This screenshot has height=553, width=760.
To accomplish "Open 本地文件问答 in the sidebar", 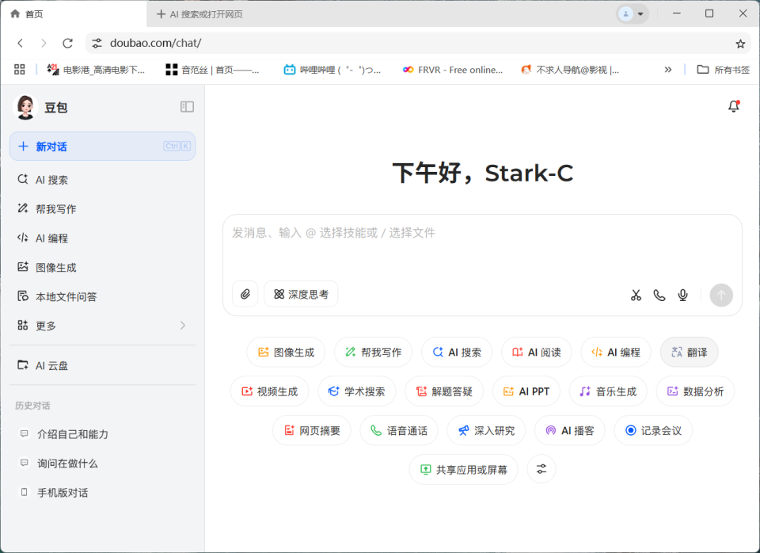I will (102, 296).
